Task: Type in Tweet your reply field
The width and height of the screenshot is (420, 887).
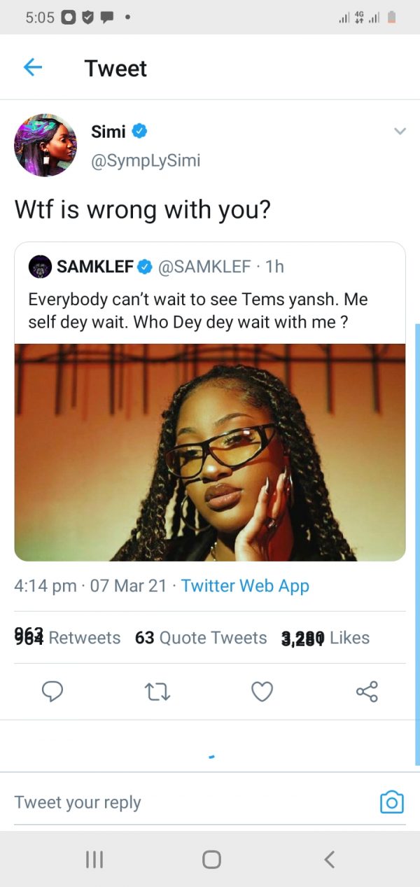Action: click(182, 802)
